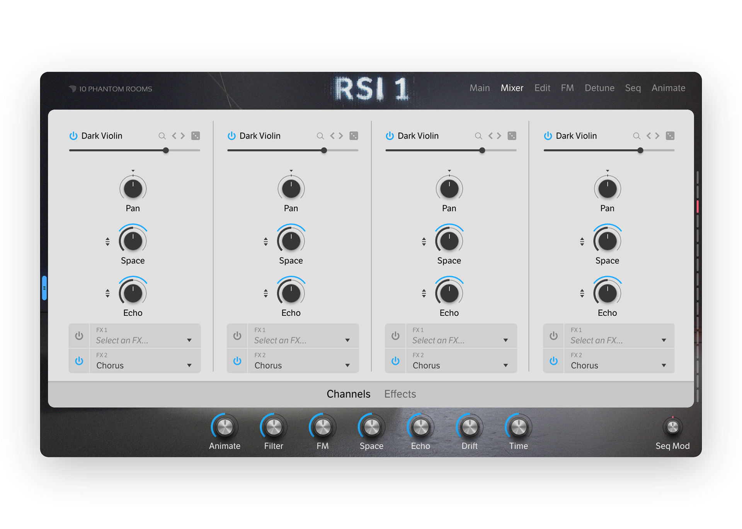Open FX 1 dropdown in fourth channel

619,336
